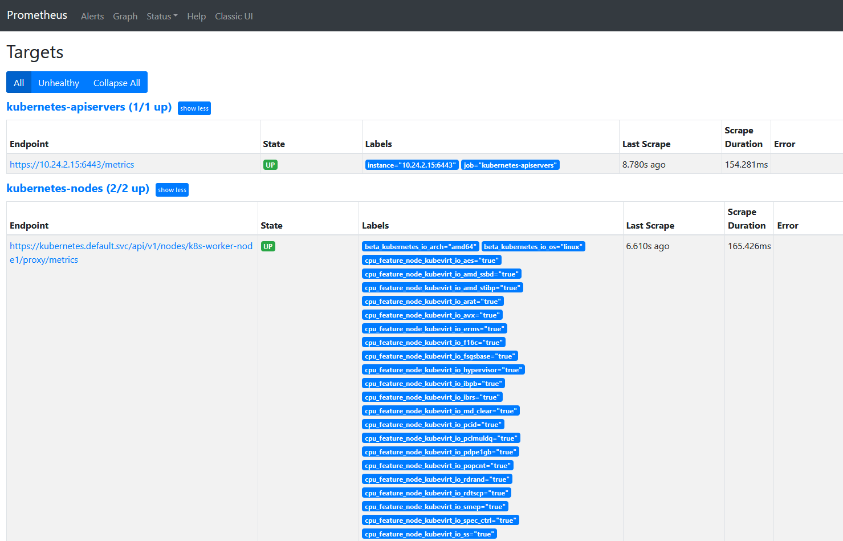Select cpu_feature avx="true" label
The height and width of the screenshot is (541, 843).
pyautogui.click(x=433, y=315)
